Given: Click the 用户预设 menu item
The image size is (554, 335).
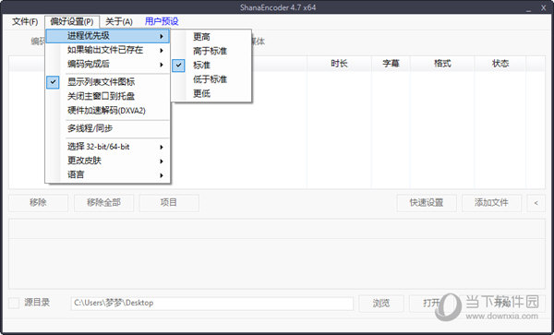Looking at the screenshot, I should [162, 21].
